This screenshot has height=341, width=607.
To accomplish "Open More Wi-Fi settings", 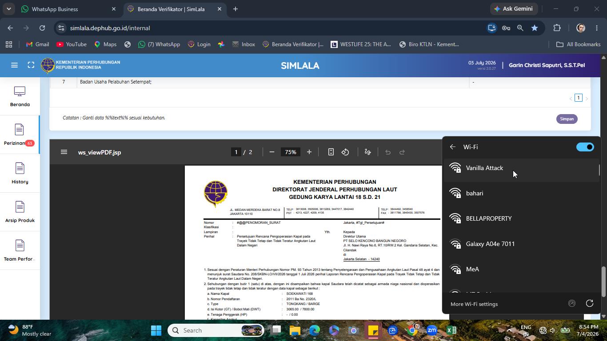I will pyautogui.click(x=474, y=304).
